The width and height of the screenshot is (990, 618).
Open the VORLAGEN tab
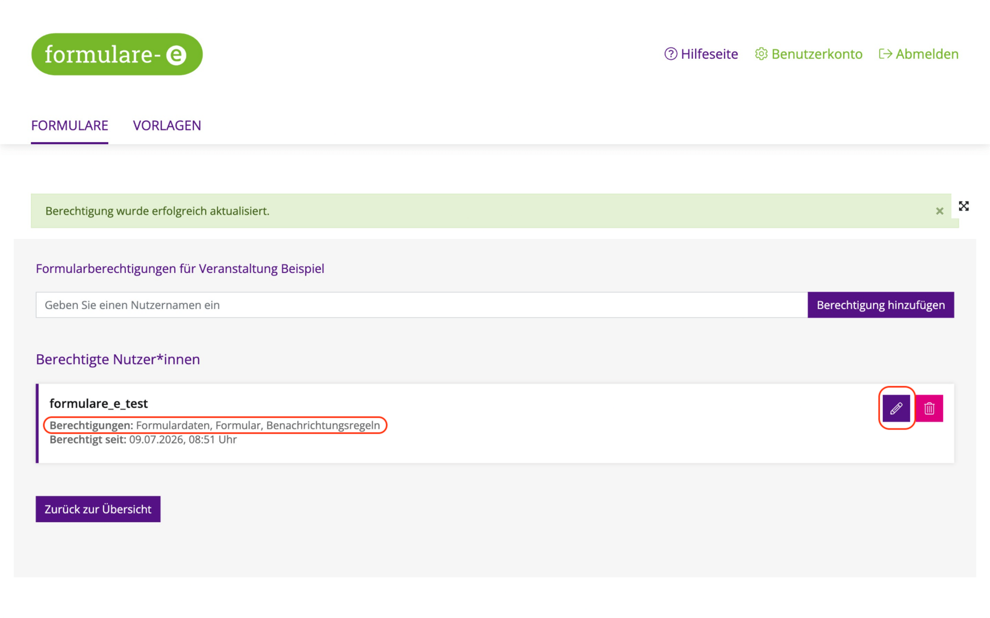[167, 125]
